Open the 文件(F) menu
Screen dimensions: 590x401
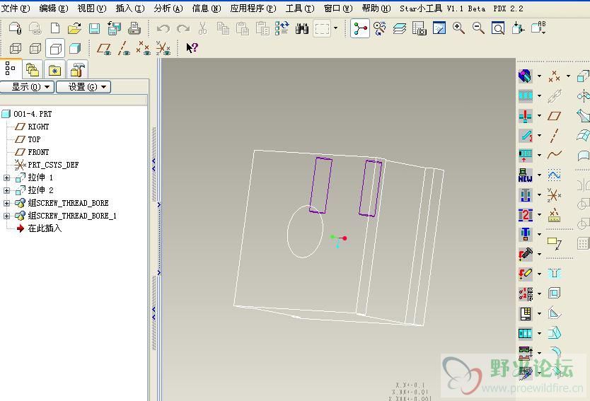16,8
